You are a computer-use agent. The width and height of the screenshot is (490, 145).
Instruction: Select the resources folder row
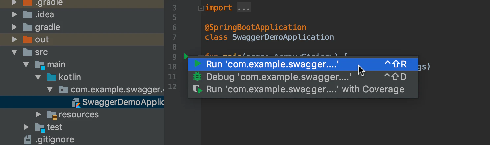(x=82, y=114)
